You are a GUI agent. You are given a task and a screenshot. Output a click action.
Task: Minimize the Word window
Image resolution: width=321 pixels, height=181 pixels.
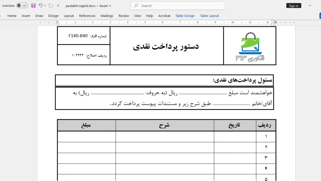tap(310, 6)
